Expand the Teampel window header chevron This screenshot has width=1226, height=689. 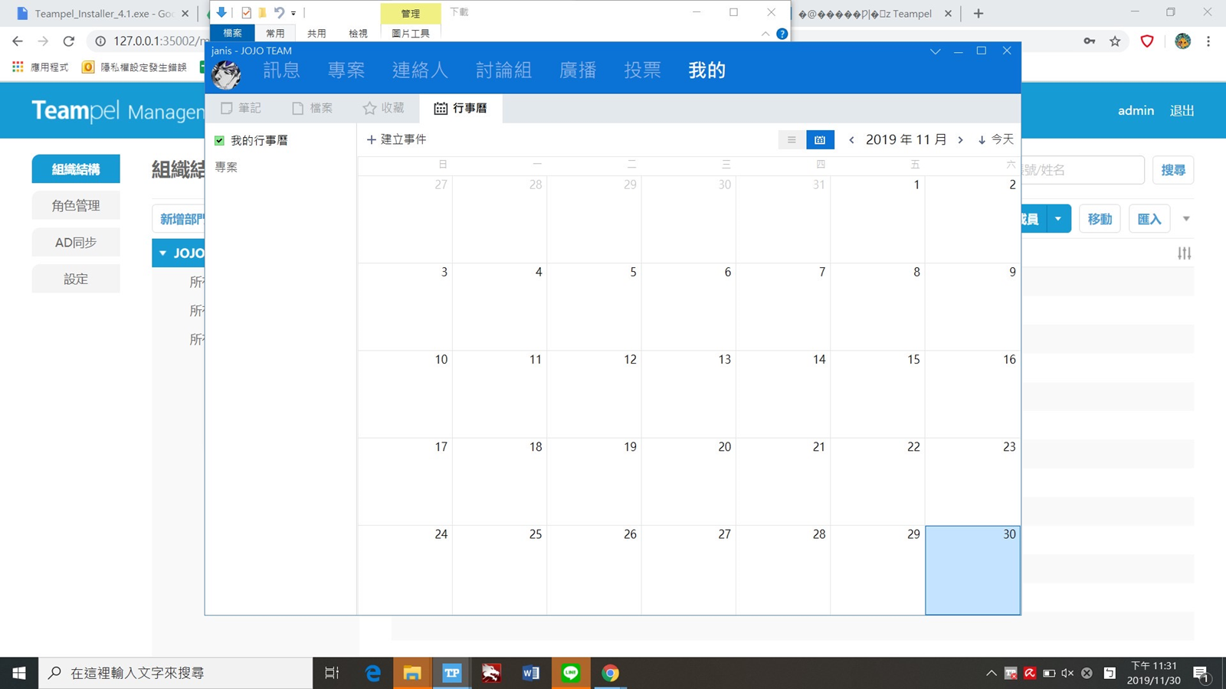point(935,51)
